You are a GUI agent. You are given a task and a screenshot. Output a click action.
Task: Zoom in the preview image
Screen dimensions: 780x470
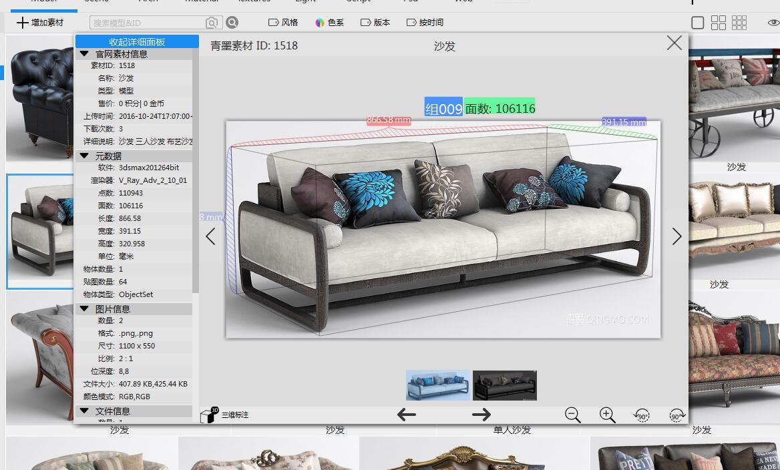(608, 415)
